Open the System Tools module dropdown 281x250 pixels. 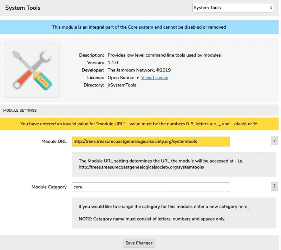[233, 8]
